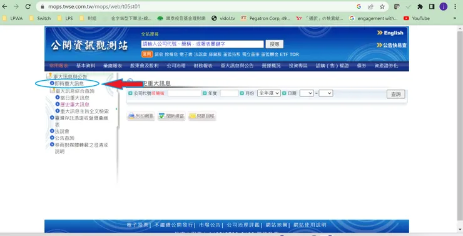The height and width of the screenshot is (236, 463).
Task: Open the first 日期 start date dropdown
Action: coord(307,93)
